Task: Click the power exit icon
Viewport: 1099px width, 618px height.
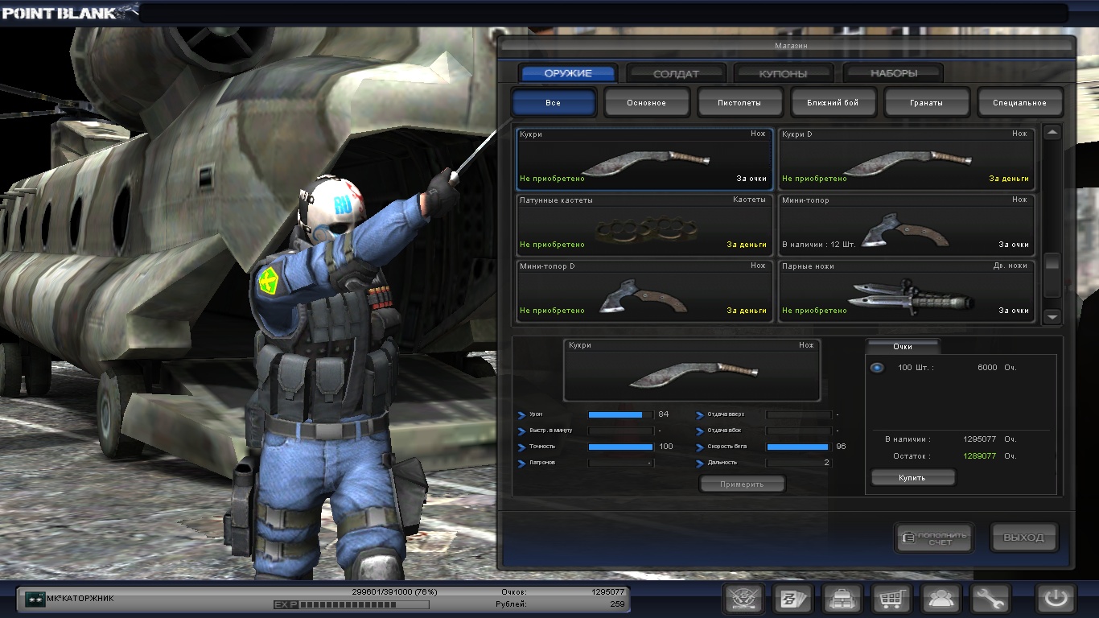Action: (1056, 599)
